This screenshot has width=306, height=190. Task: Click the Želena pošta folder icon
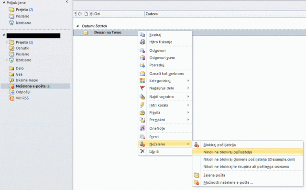coord(197,175)
